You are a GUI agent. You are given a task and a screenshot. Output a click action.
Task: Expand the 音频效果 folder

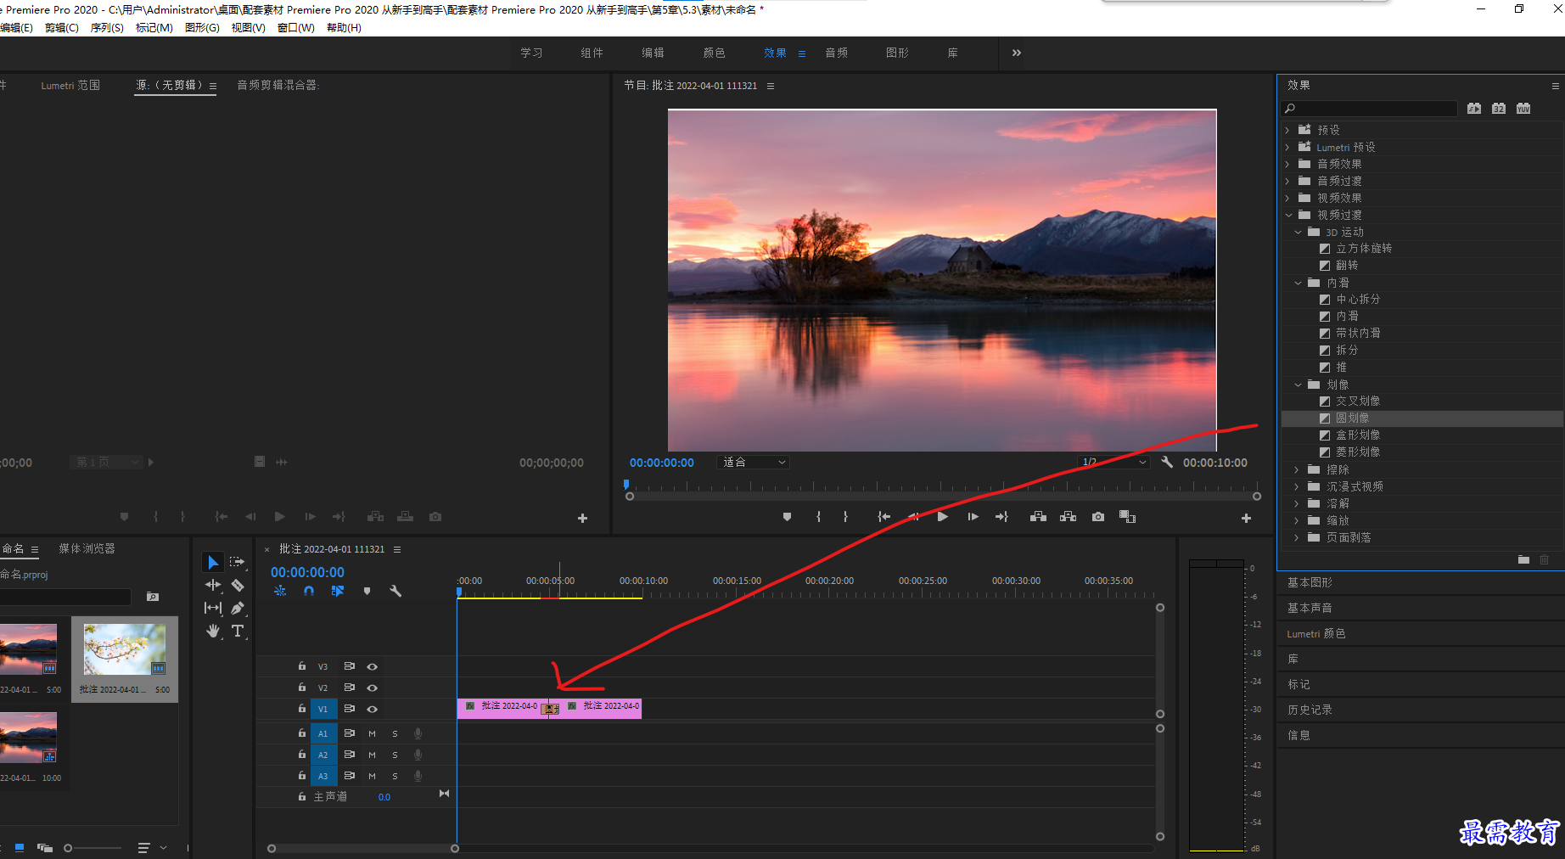click(x=1287, y=164)
